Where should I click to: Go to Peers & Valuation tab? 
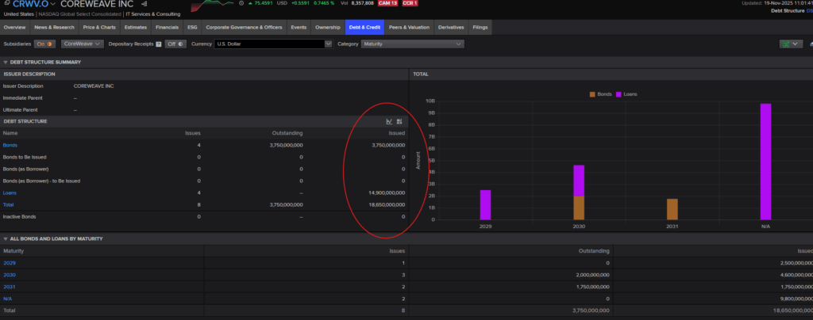[409, 28]
